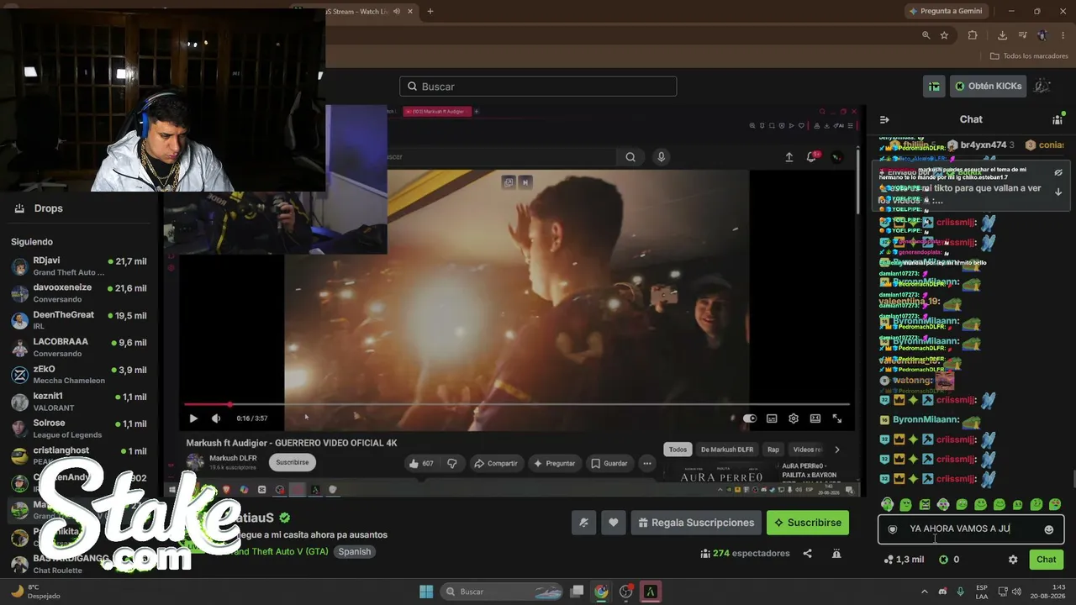Follow the channel with the heart icon
Viewport: 1076px width, 605px height.
(614, 523)
